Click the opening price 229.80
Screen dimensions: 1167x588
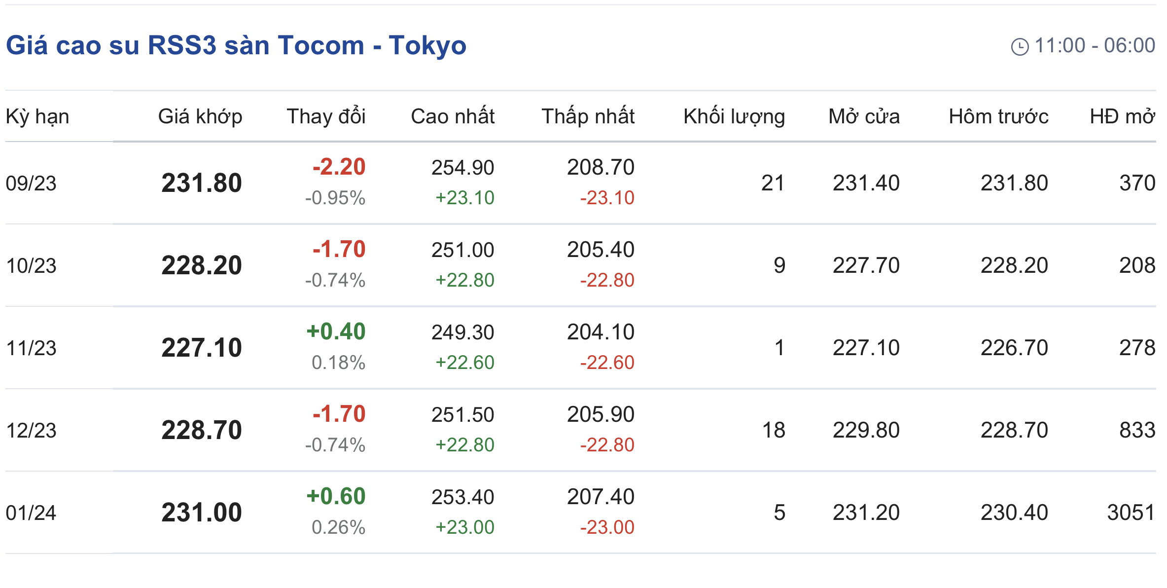[x=866, y=430]
